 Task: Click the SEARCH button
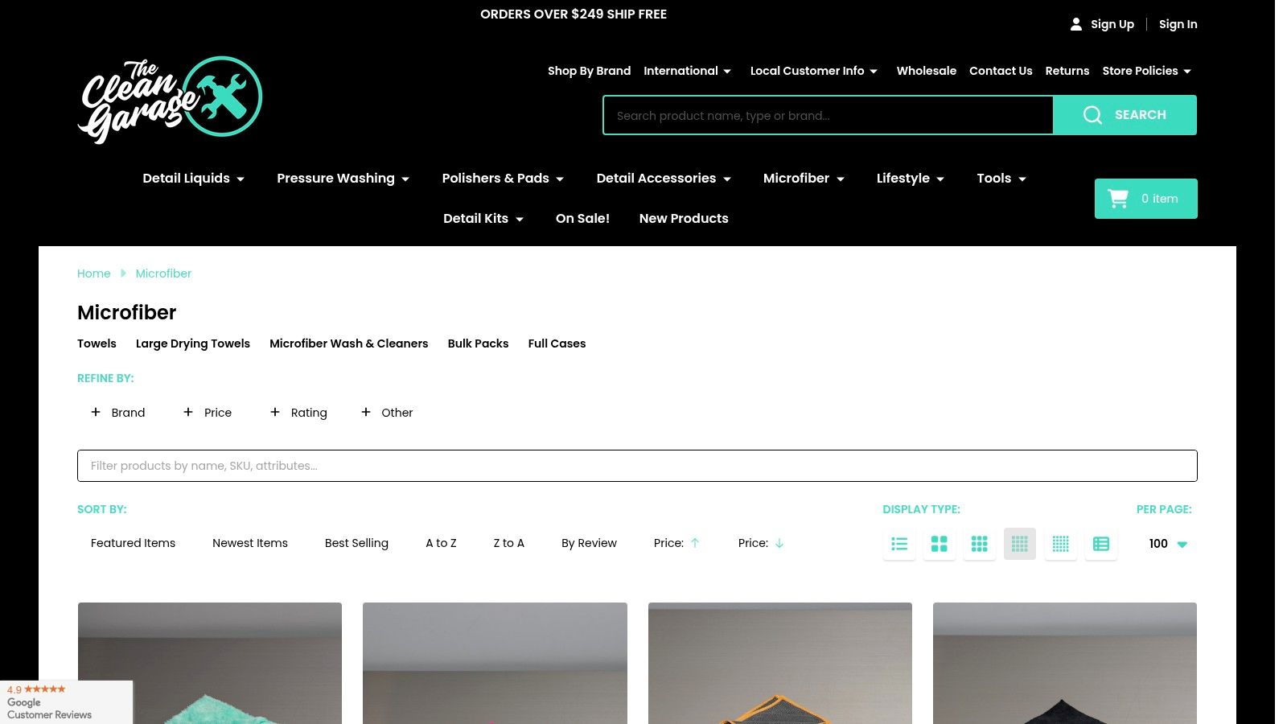click(x=1125, y=115)
